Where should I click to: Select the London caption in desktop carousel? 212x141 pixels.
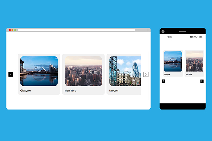click(x=113, y=90)
